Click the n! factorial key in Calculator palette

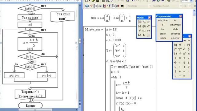180,45
